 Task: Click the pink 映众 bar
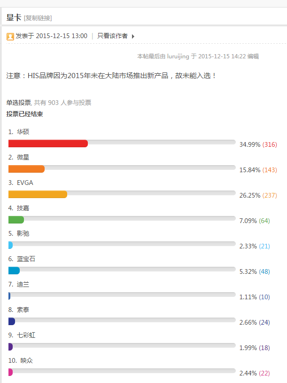coord(10,372)
